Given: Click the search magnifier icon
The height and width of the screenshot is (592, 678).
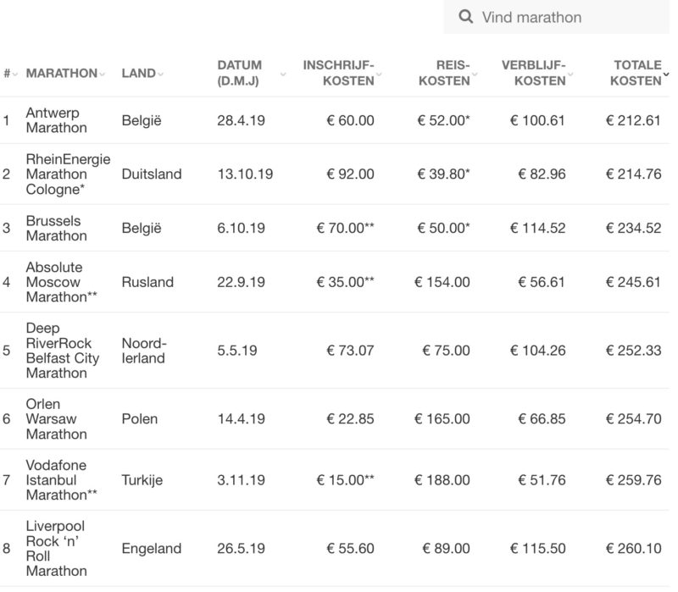Looking at the screenshot, I should click(465, 17).
